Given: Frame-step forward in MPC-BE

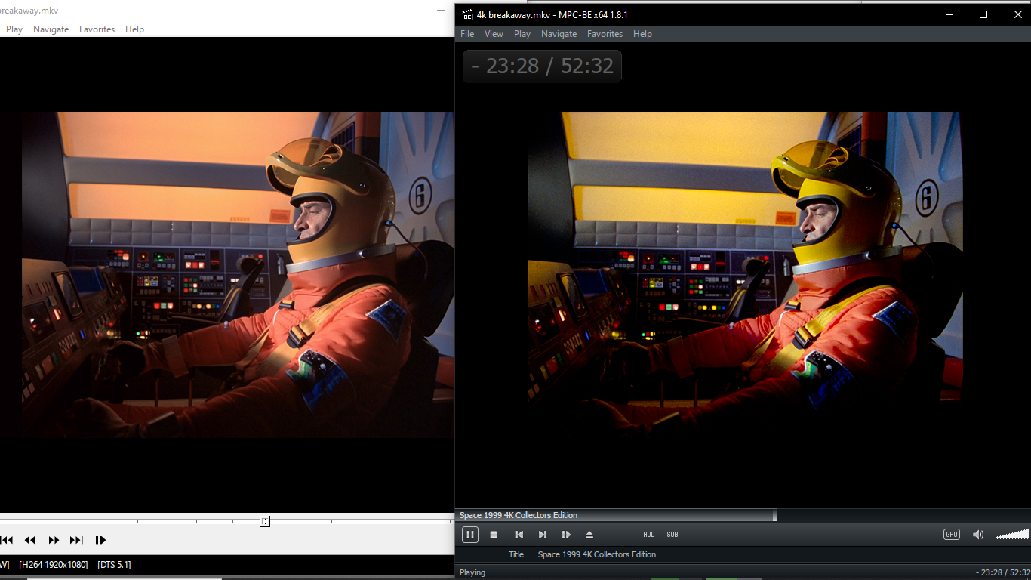Looking at the screenshot, I should click(566, 535).
